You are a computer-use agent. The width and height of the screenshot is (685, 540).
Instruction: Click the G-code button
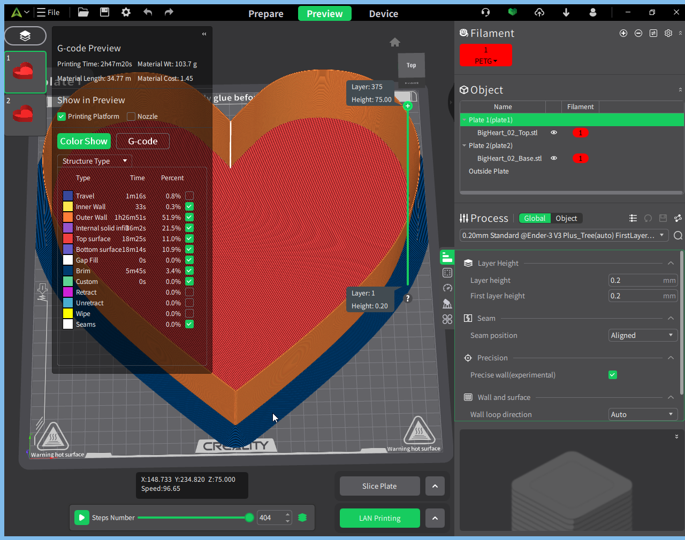pyautogui.click(x=143, y=141)
